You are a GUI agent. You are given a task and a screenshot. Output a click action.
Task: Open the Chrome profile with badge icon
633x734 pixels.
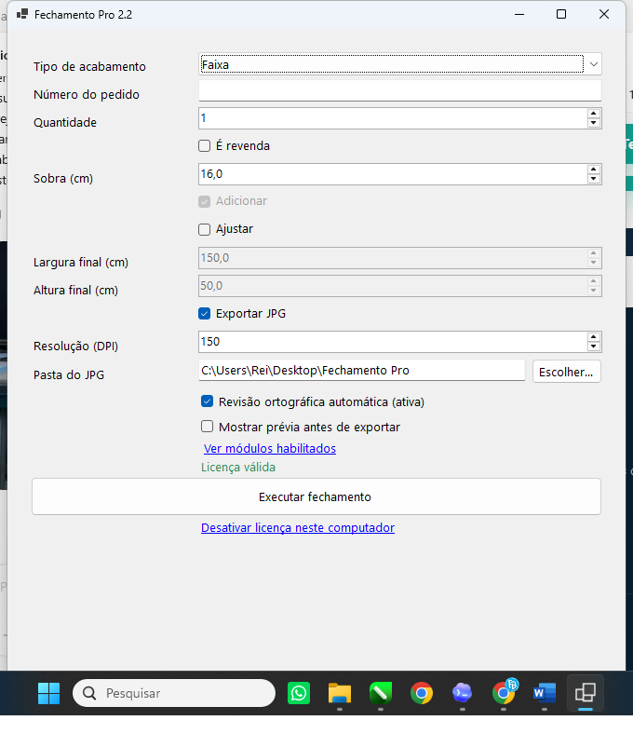[504, 692]
